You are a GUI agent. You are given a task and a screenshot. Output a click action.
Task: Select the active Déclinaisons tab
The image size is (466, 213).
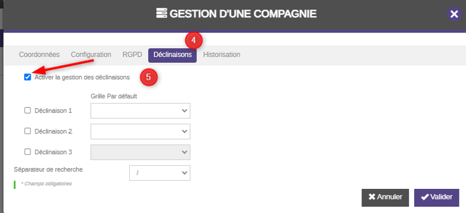(x=172, y=55)
